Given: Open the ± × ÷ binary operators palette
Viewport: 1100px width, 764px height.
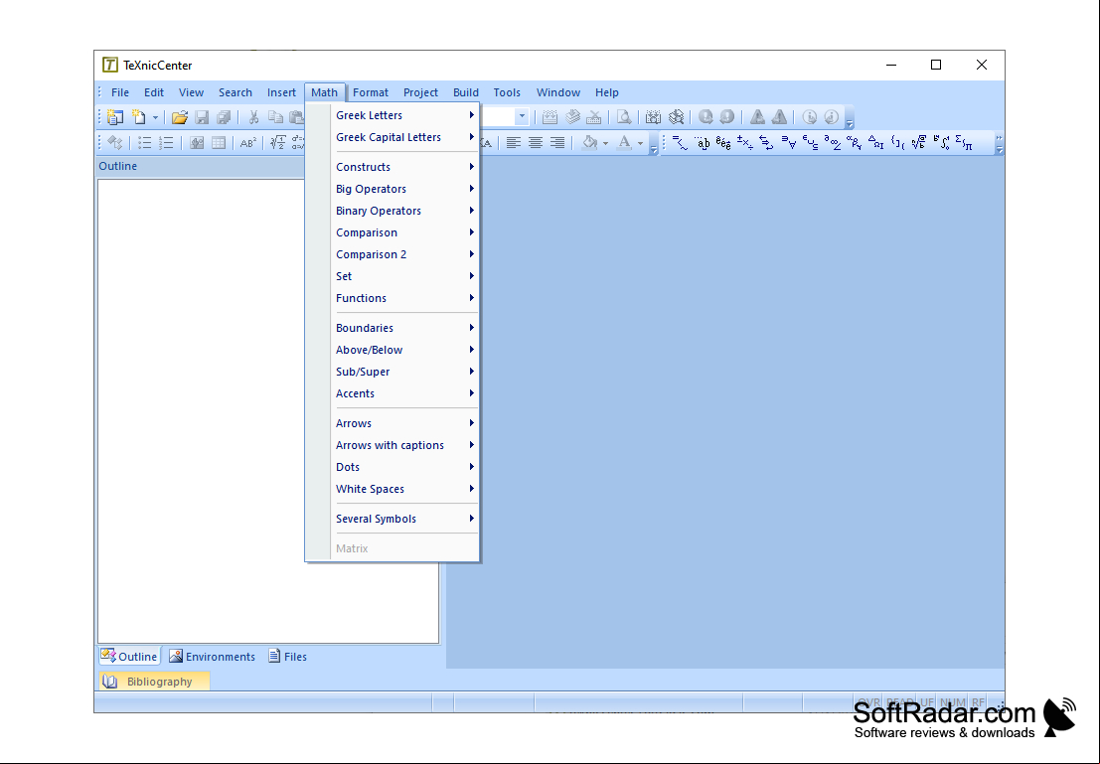Looking at the screenshot, I should click(x=745, y=143).
